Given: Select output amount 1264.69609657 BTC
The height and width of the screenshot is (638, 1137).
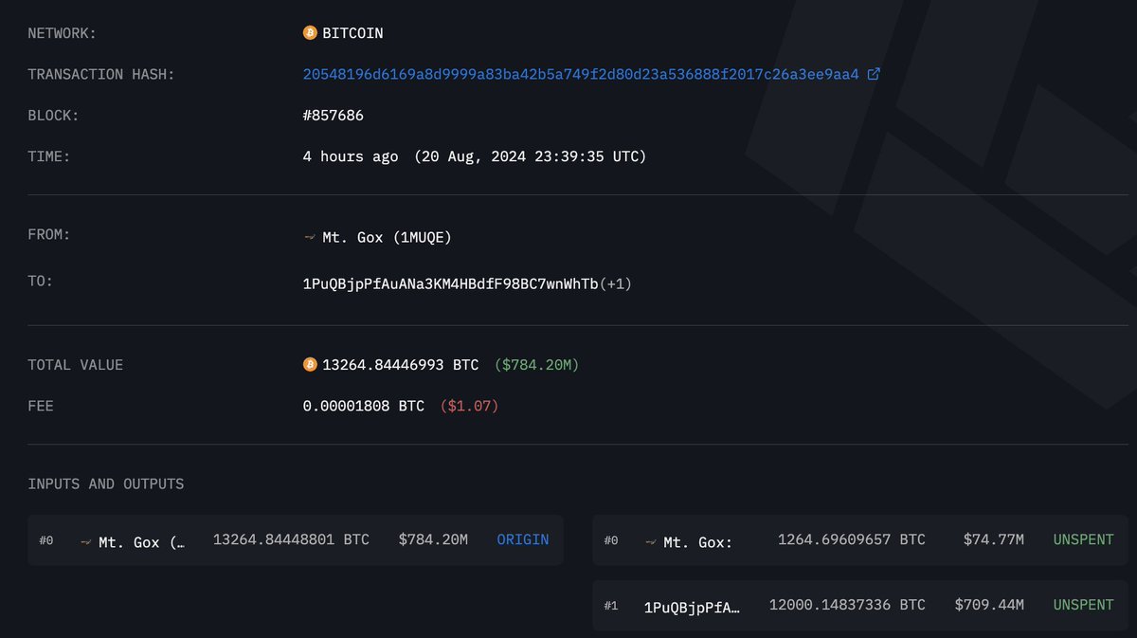Looking at the screenshot, I should coord(852,540).
